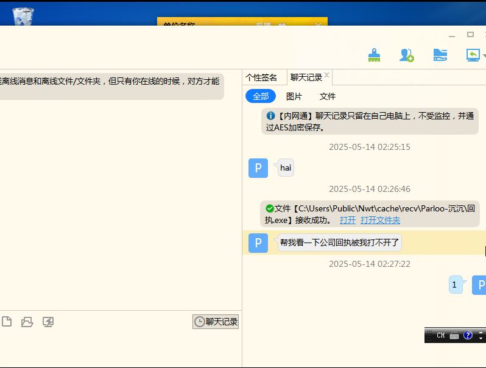Screen dimensions: 486x368
Task: Click the P avatar beside 帮我看一下 message
Action: [258, 243]
